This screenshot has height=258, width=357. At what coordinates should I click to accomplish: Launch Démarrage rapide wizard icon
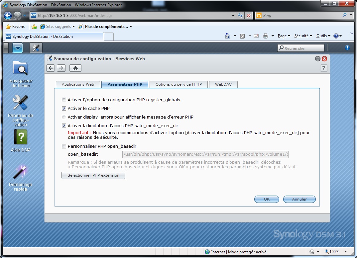point(21,178)
